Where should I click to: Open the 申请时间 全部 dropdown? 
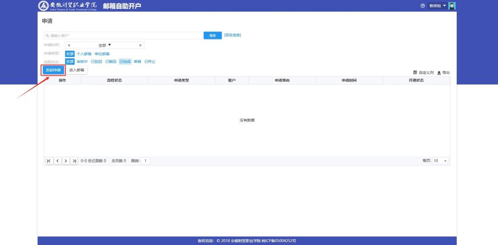105,45
